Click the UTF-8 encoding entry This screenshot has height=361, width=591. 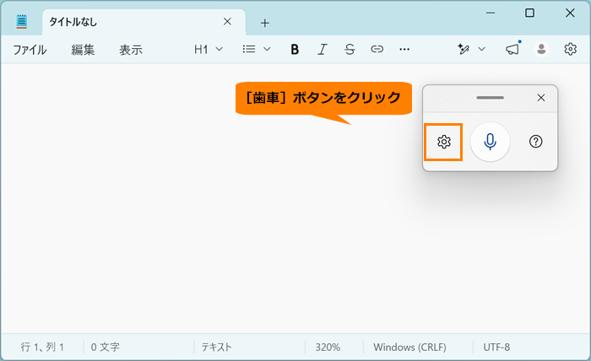496,347
